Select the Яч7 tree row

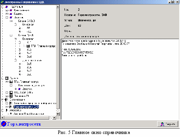pos(29,71)
